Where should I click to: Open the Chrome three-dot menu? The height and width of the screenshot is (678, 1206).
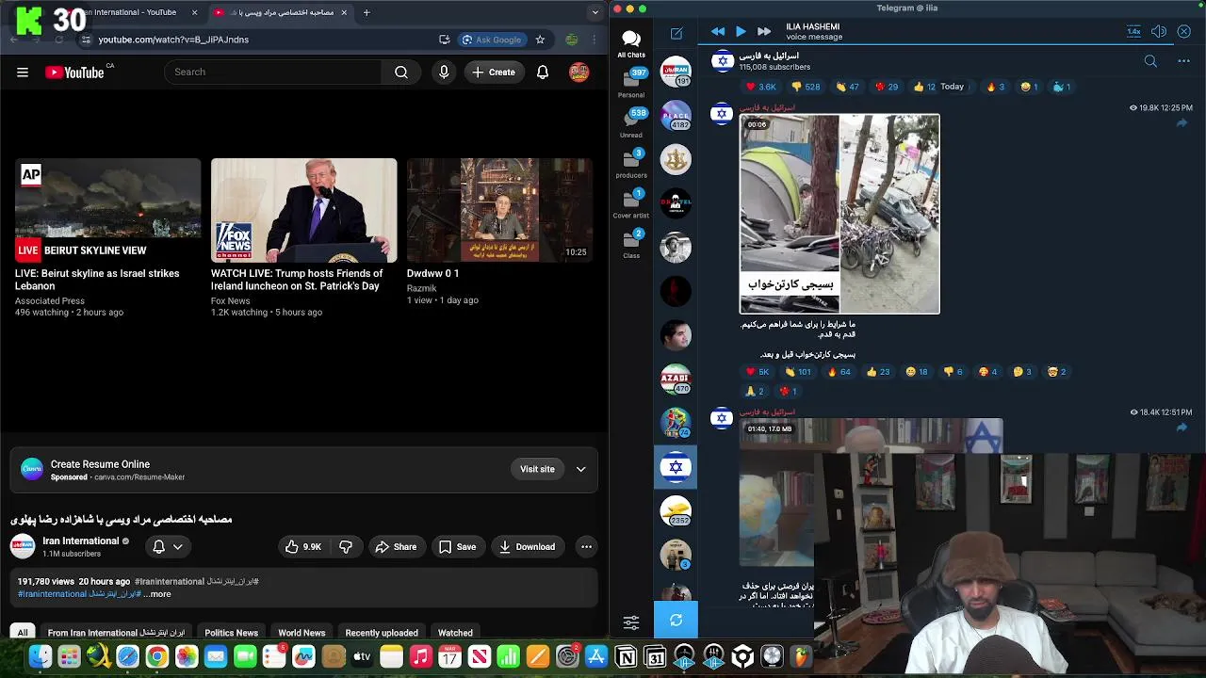click(595, 40)
